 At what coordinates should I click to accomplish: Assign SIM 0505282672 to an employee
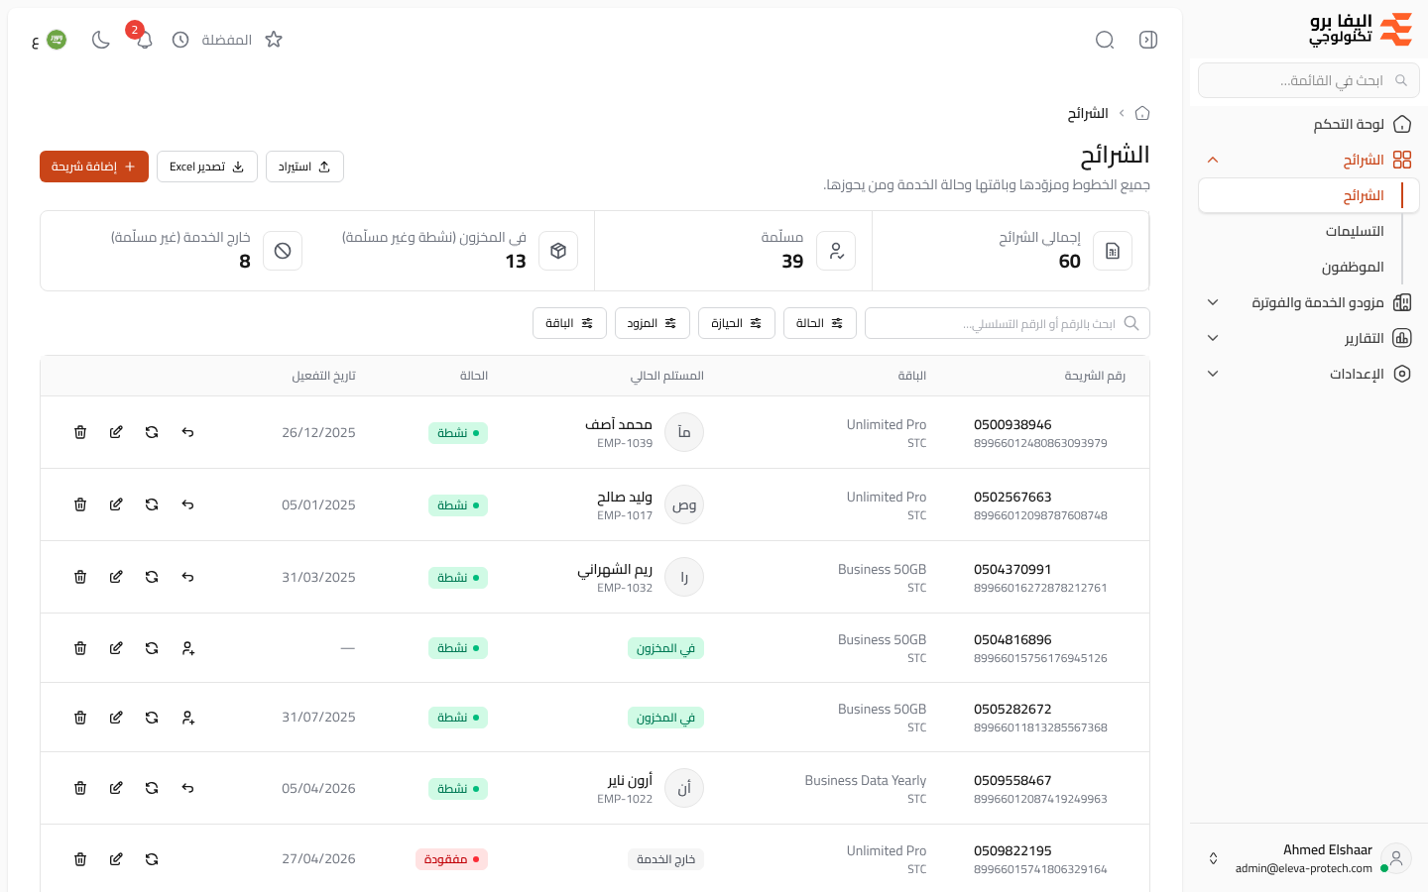coord(187,718)
